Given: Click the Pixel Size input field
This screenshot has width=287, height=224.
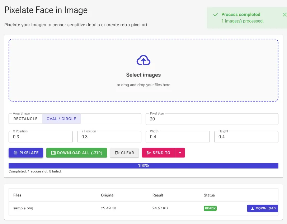Looking at the screenshot, I should [212, 119].
